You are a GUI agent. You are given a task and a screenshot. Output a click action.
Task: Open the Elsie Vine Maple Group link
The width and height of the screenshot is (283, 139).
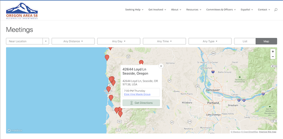point(137,94)
